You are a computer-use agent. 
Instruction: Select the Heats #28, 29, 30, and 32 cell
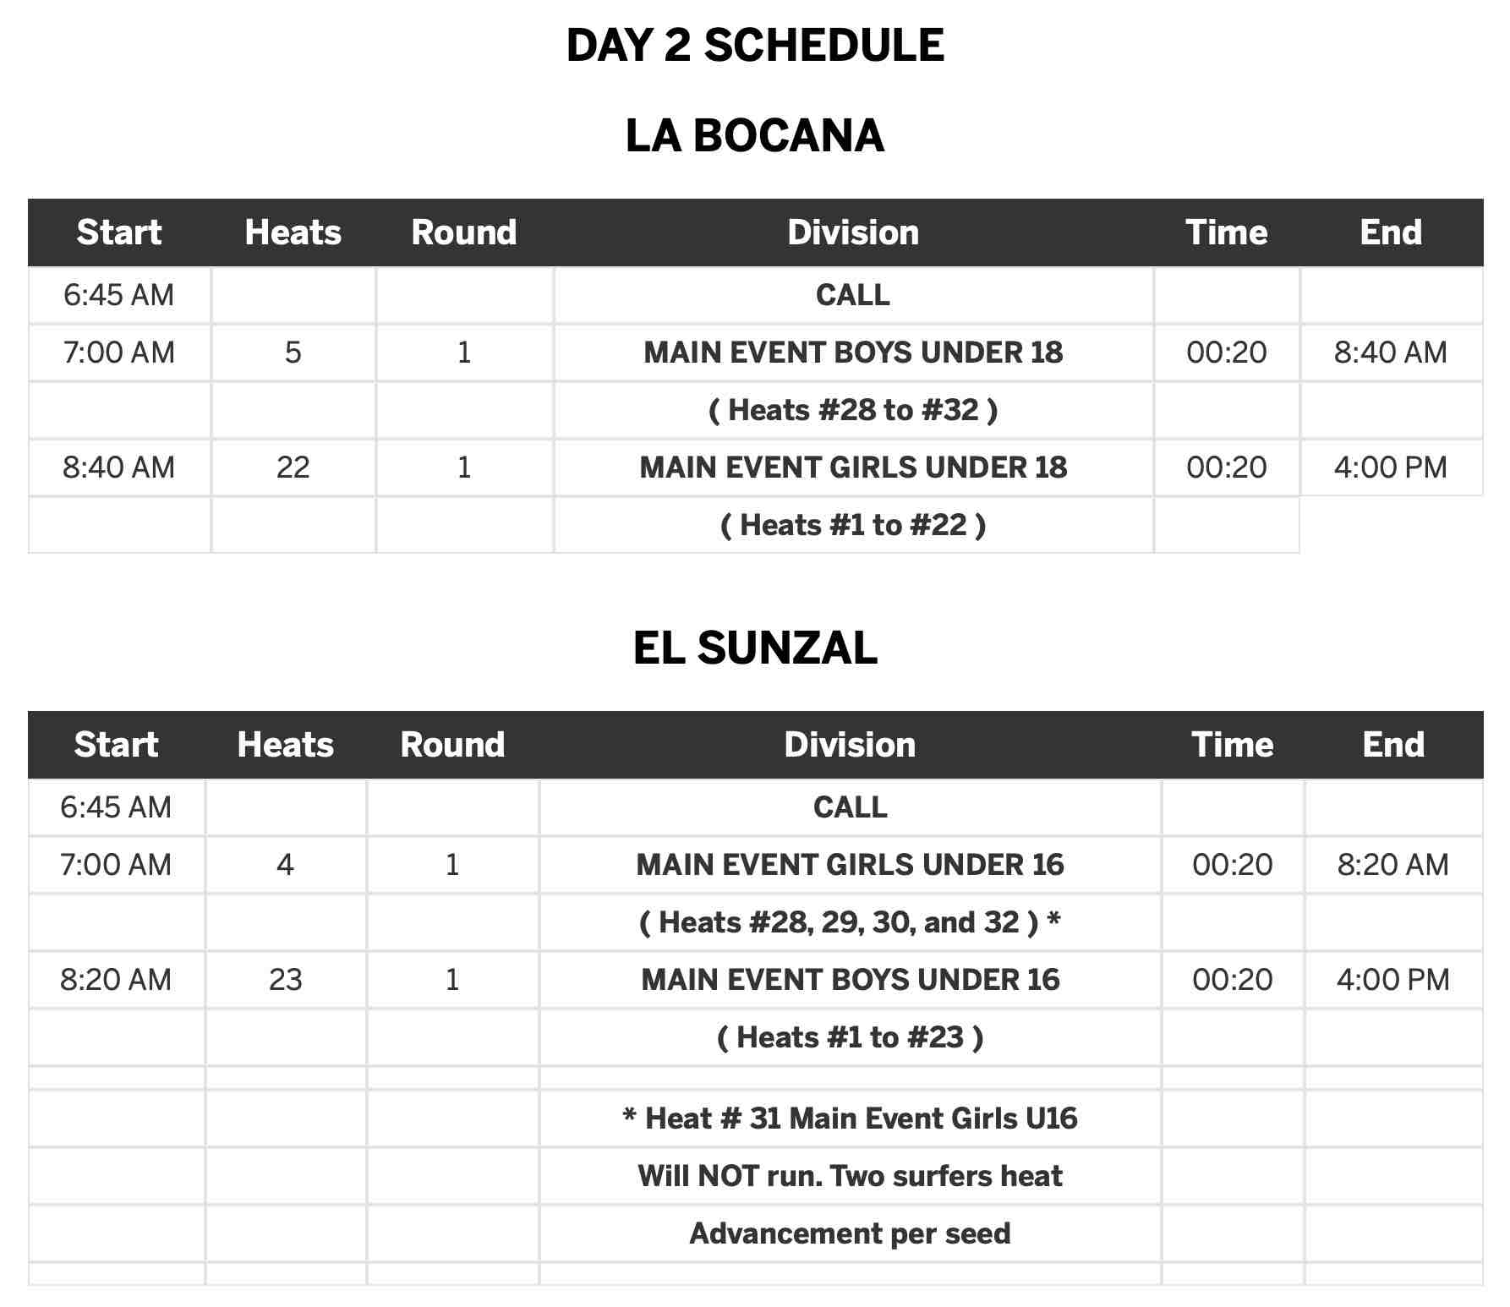click(850, 922)
